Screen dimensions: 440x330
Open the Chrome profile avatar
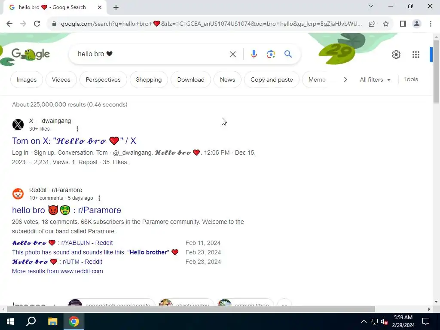pos(417,24)
